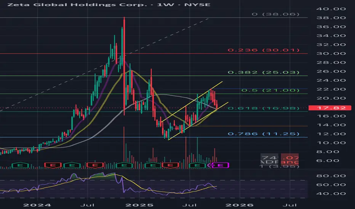Click the 30.00 price axis label
Image resolution: width=355 pixels, height=209 pixels.
331,54
